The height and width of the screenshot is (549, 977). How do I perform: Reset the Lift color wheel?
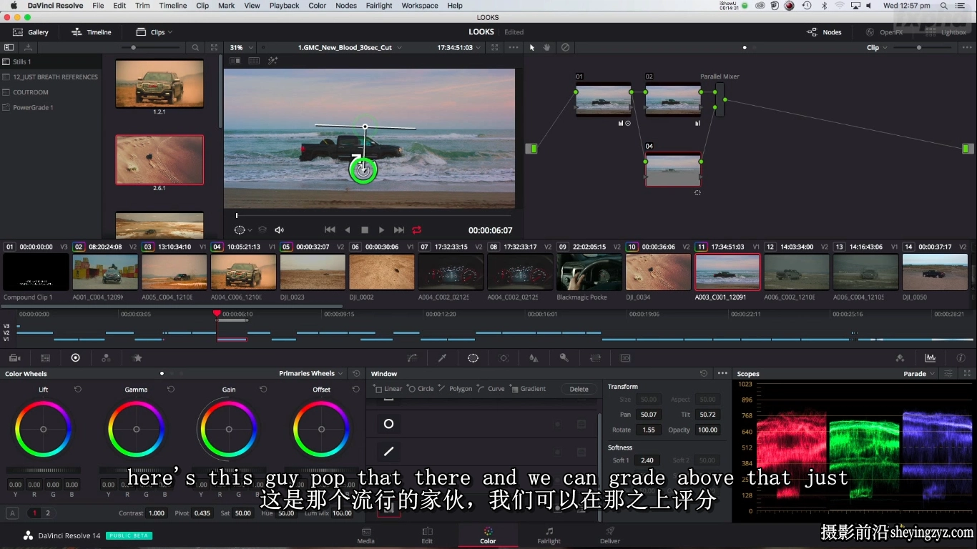click(x=78, y=389)
